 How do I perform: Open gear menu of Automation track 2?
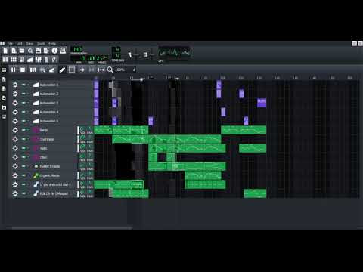pyautogui.click(x=15, y=94)
